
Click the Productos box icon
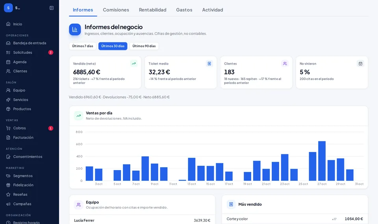coord(8,109)
